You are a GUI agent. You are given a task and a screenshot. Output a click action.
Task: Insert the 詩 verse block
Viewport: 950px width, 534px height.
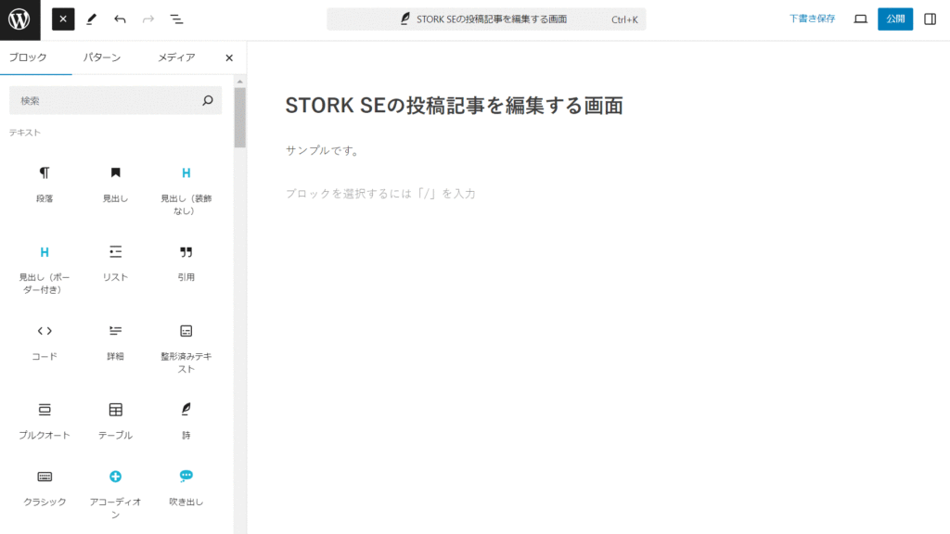coord(186,421)
